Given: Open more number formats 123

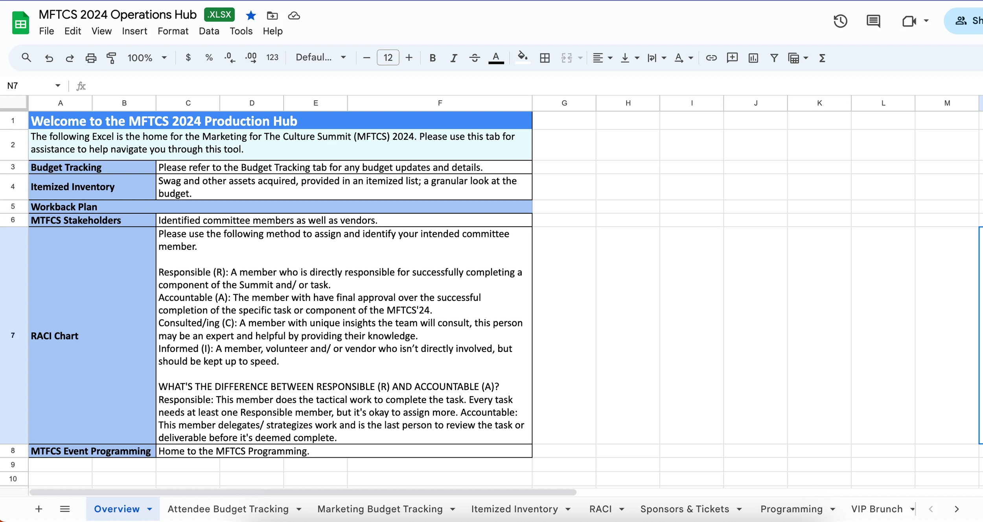Looking at the screenshot, I should 272,58.
